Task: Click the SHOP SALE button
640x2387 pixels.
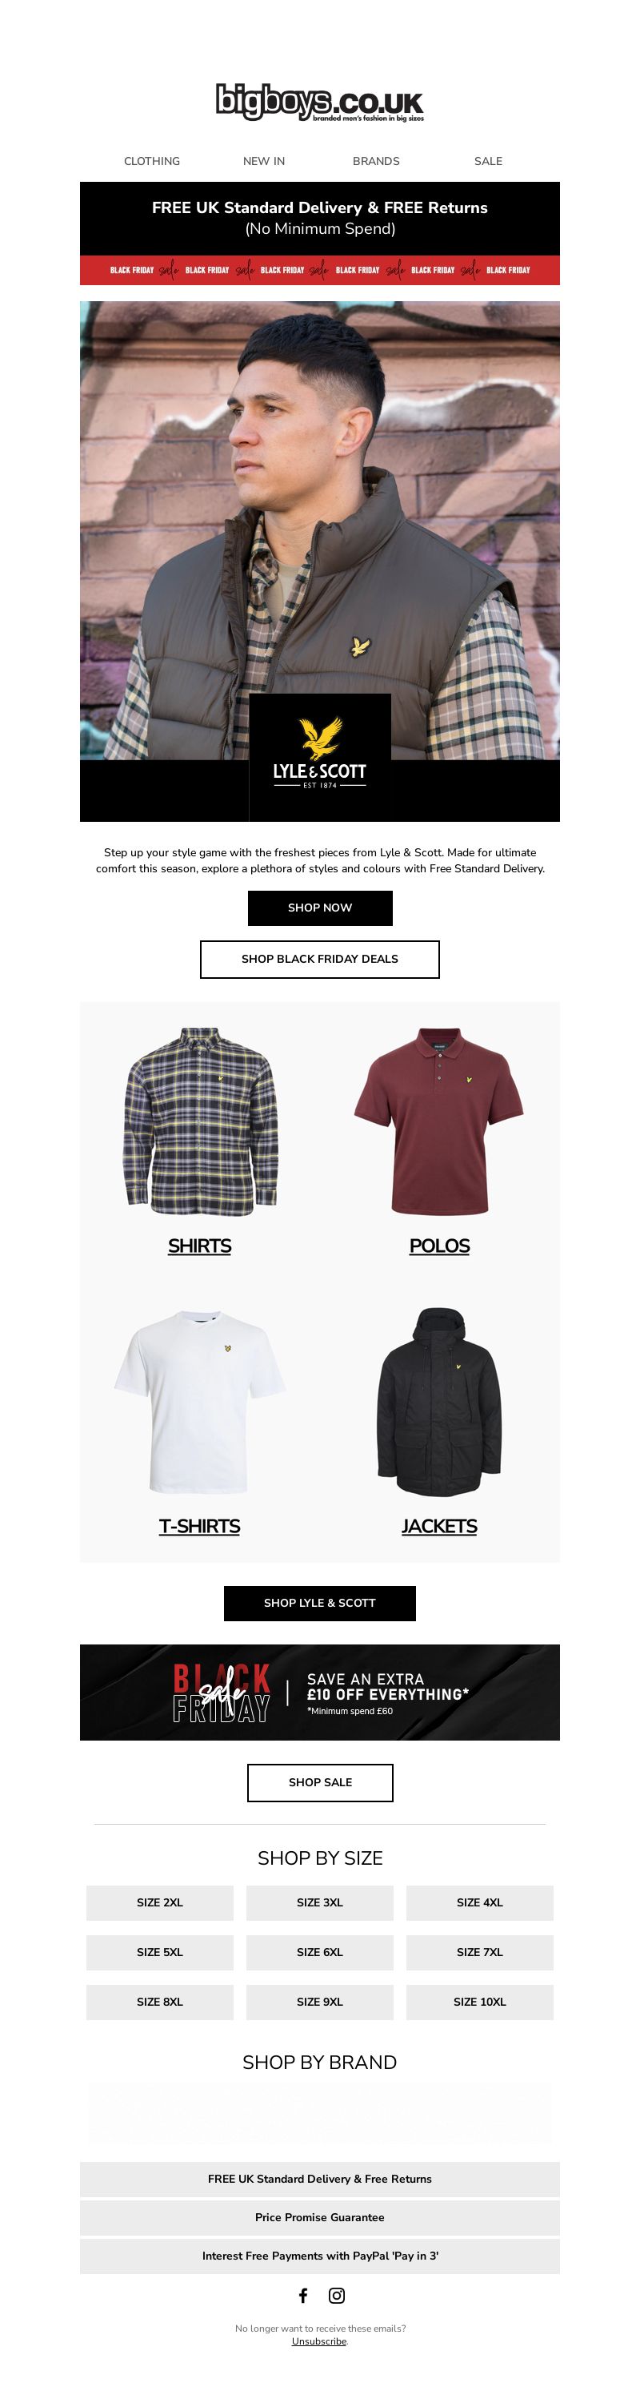Action: [320, 1782]
